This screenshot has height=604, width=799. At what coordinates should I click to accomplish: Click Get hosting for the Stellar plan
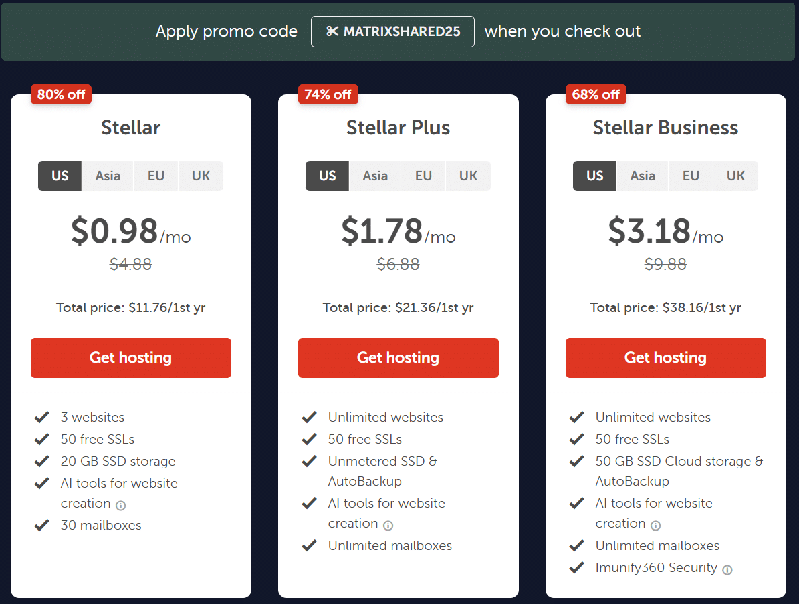tap(130, 358)
